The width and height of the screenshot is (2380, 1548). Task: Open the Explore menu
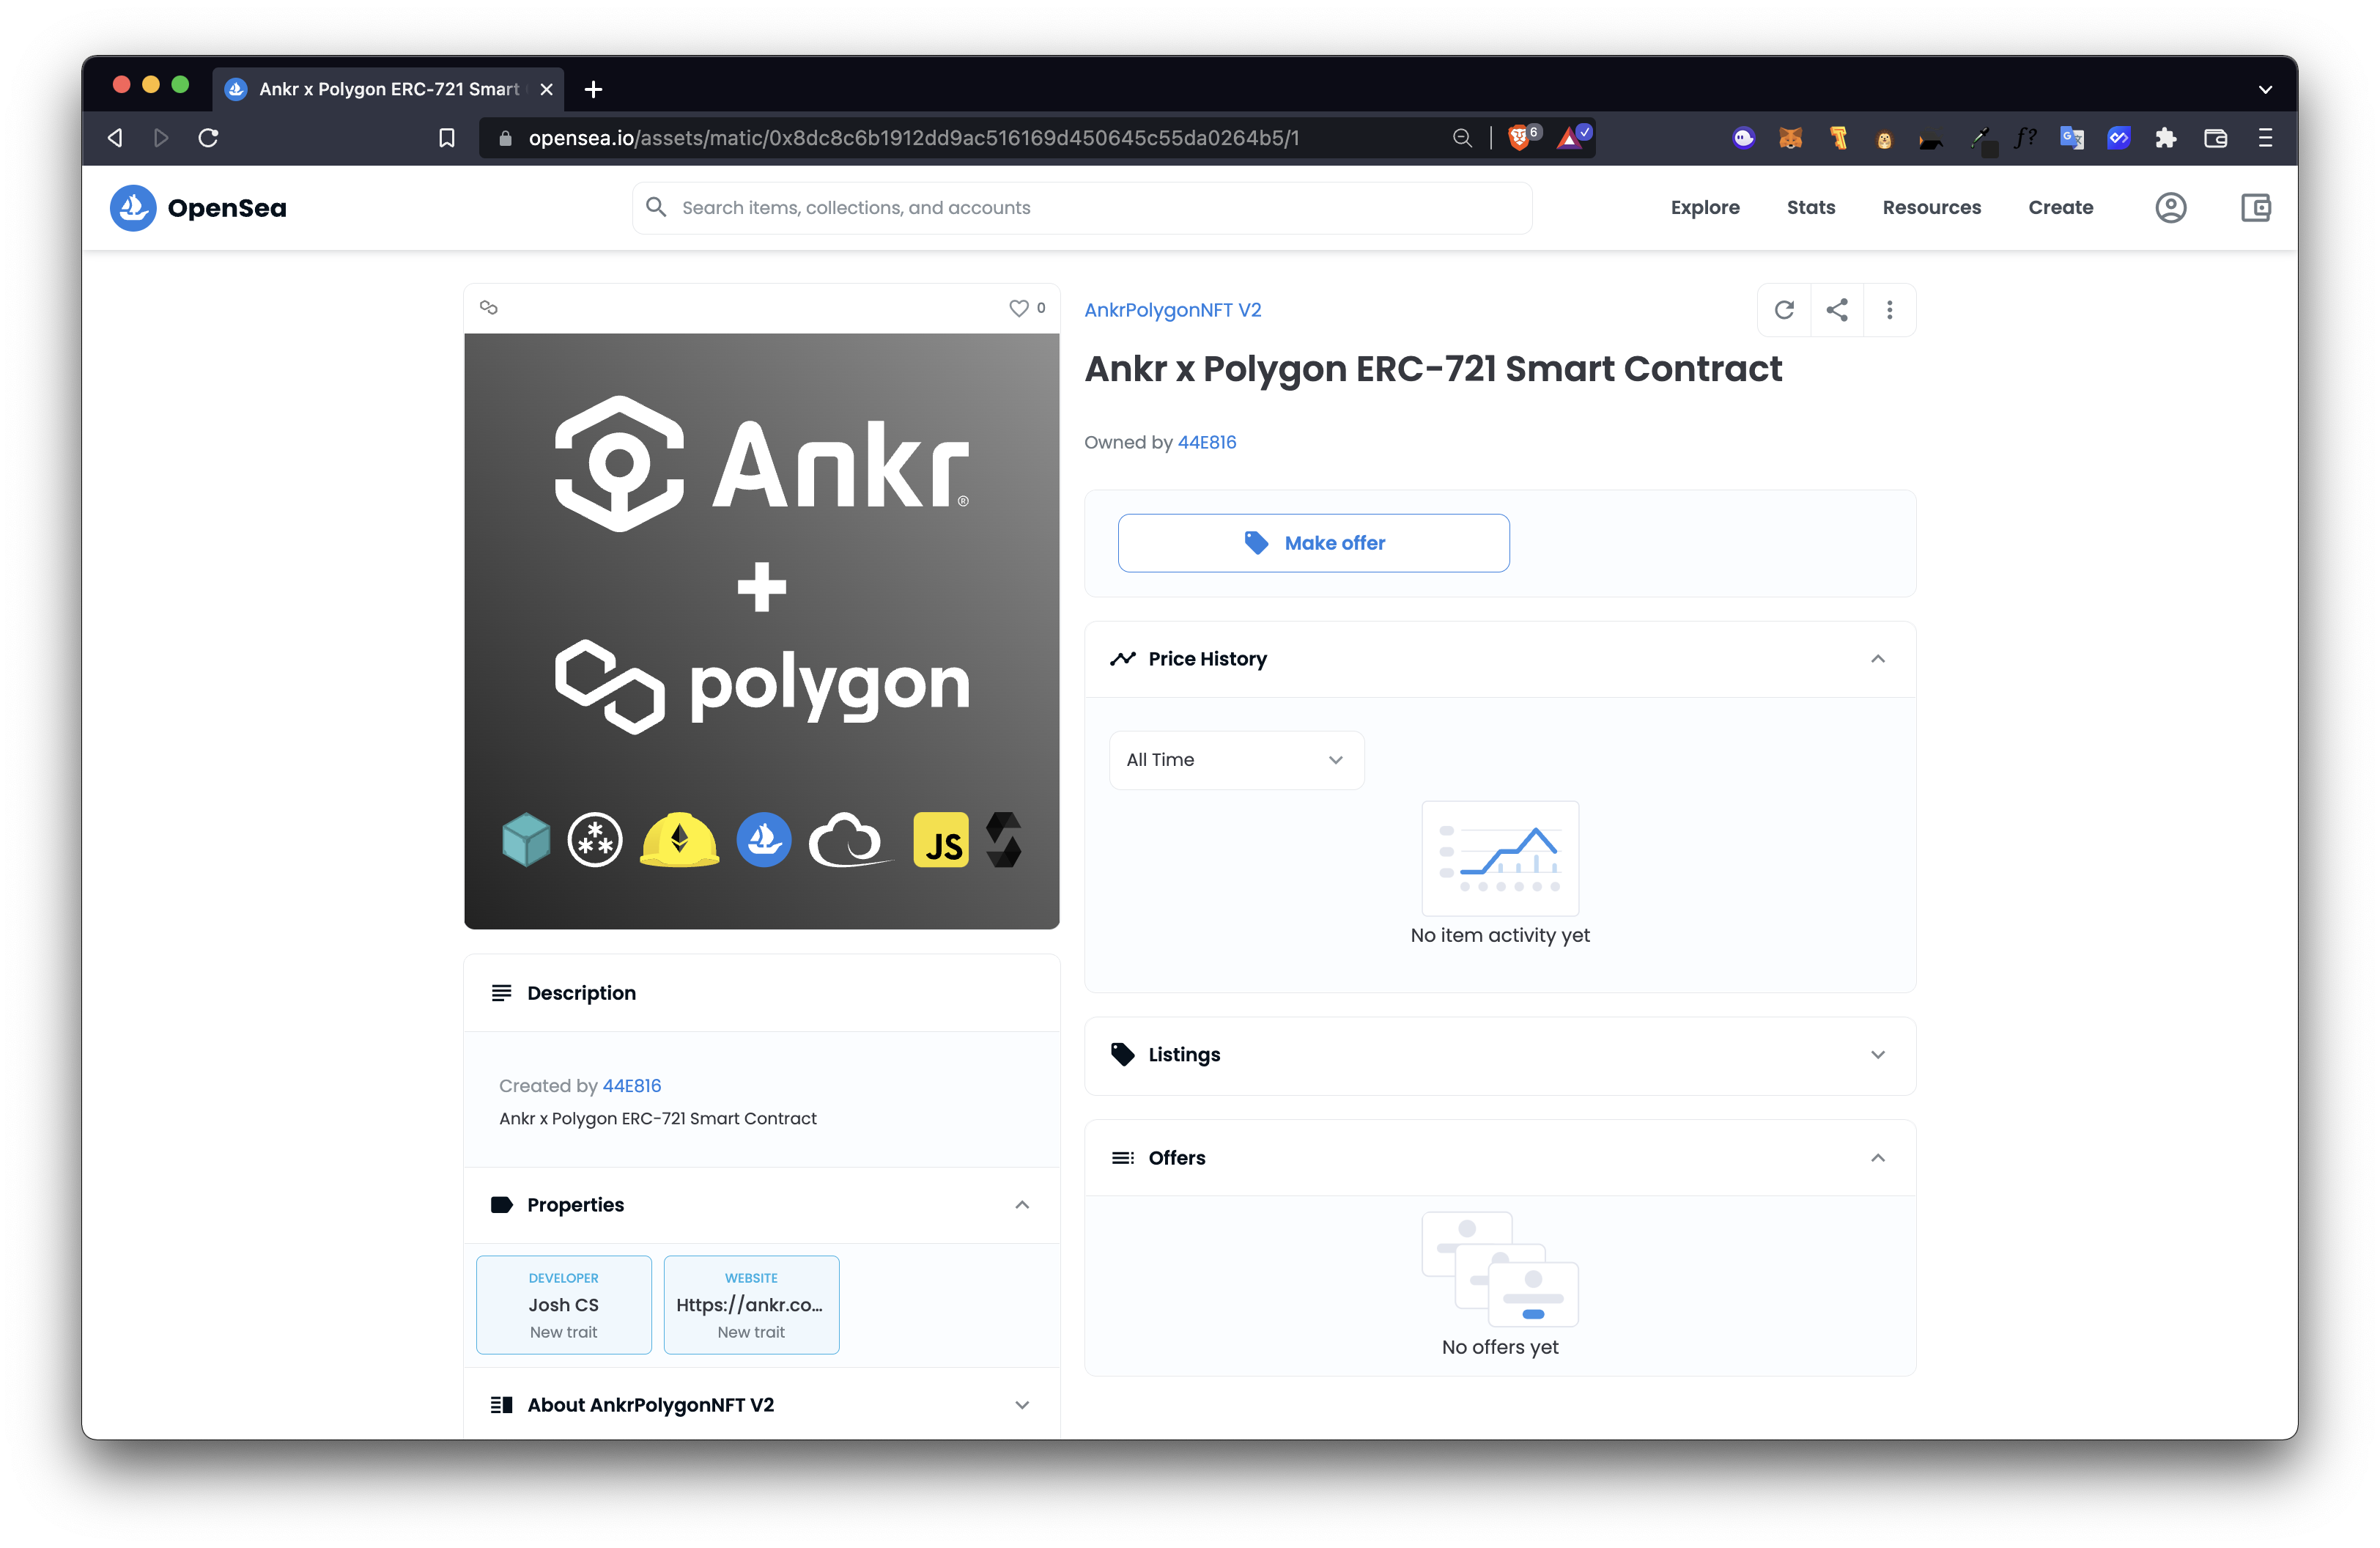[x=1705, y=208]
